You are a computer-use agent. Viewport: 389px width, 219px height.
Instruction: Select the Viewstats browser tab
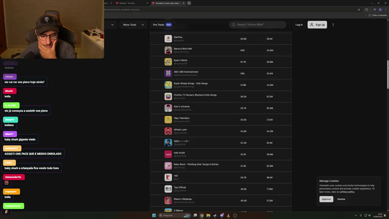point(168,3)
